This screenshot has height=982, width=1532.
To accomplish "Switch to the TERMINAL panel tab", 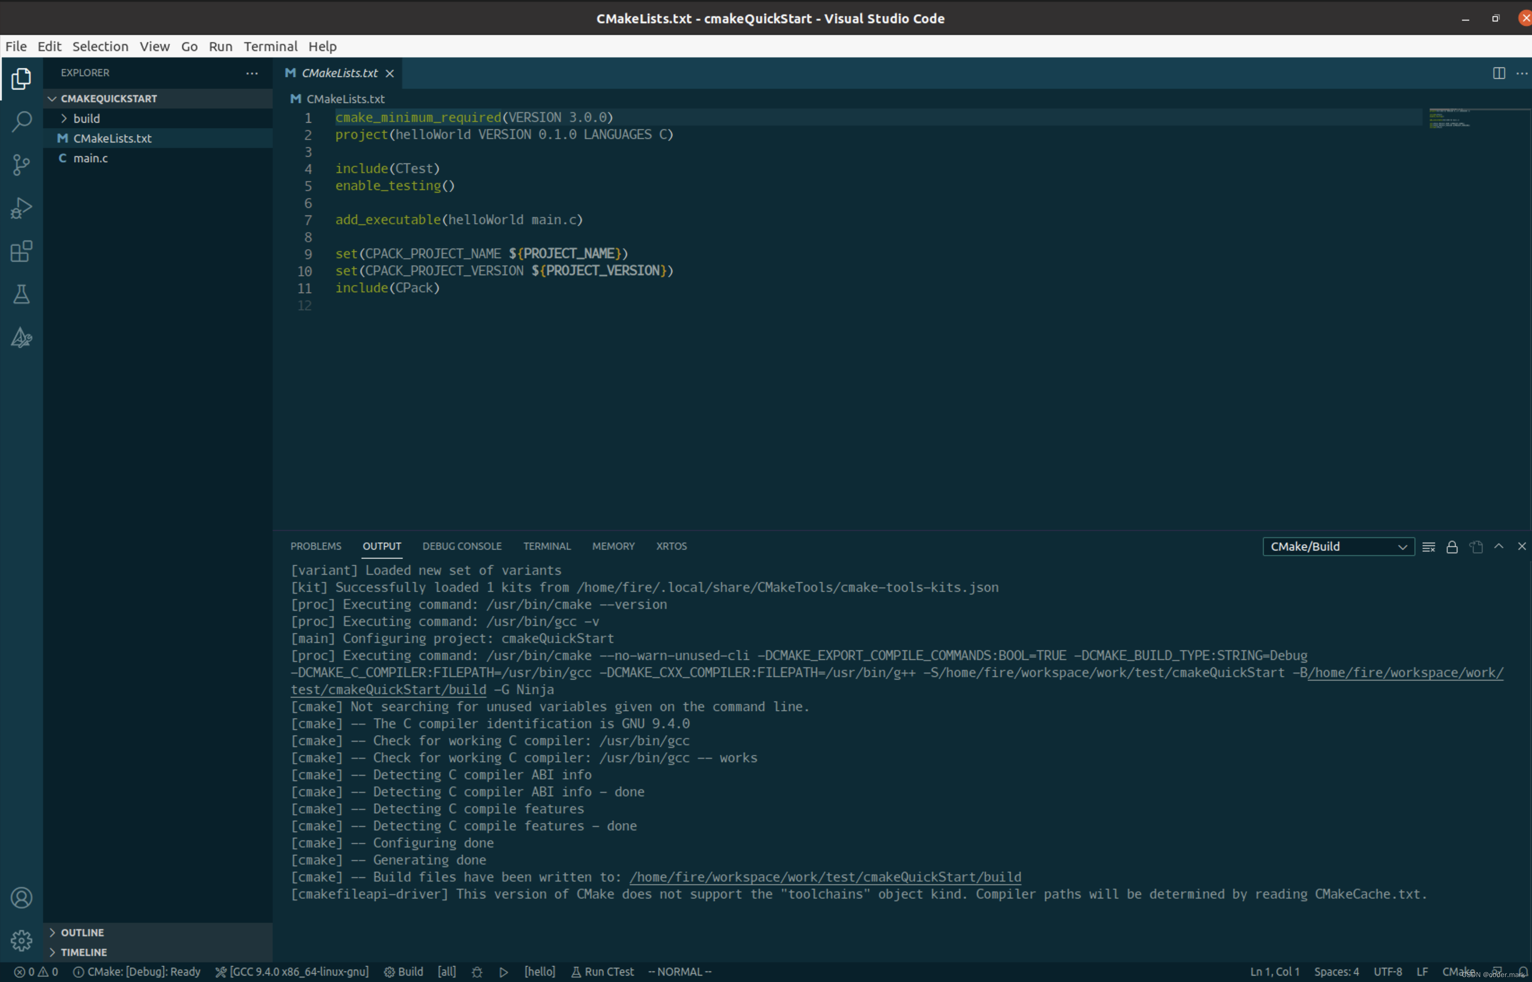I will pos(547,547).
